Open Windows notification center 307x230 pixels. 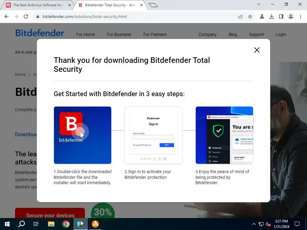click(297, 224)
